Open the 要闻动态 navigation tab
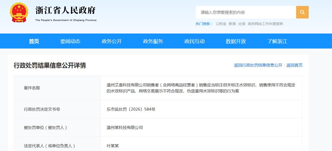 point(70,41)
